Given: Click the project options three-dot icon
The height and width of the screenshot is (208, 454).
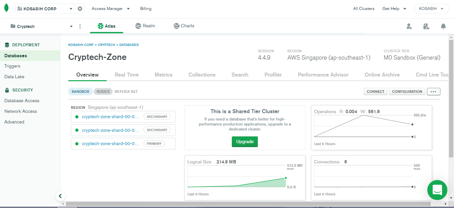Looking at the screenshot, I should [x=80, y=26].
